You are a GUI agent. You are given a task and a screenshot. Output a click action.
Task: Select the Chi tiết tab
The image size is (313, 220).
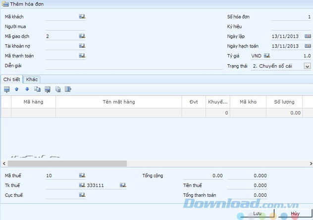12,79
